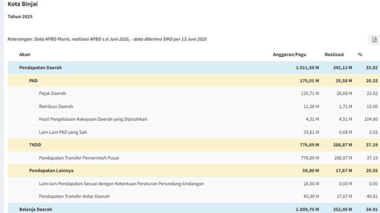Click Lain-Lain PAD realisasi 0,68 M
The width and height of the screenshot is (380, 213).
(x=345, y=132)
